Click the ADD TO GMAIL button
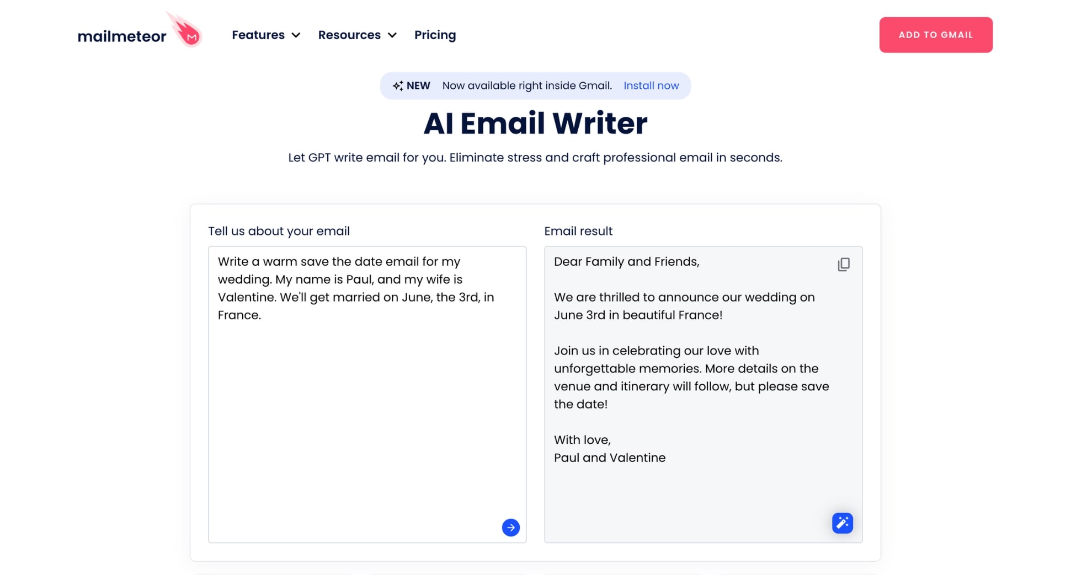 tap(936, 35)
